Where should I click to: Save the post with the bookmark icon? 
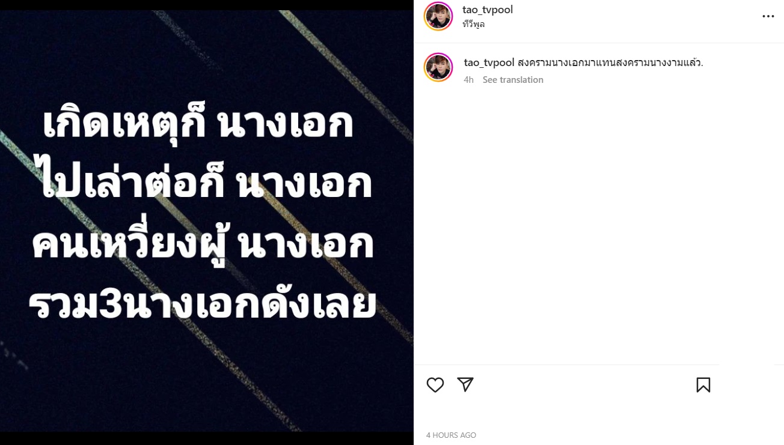[x=703, y=385]
